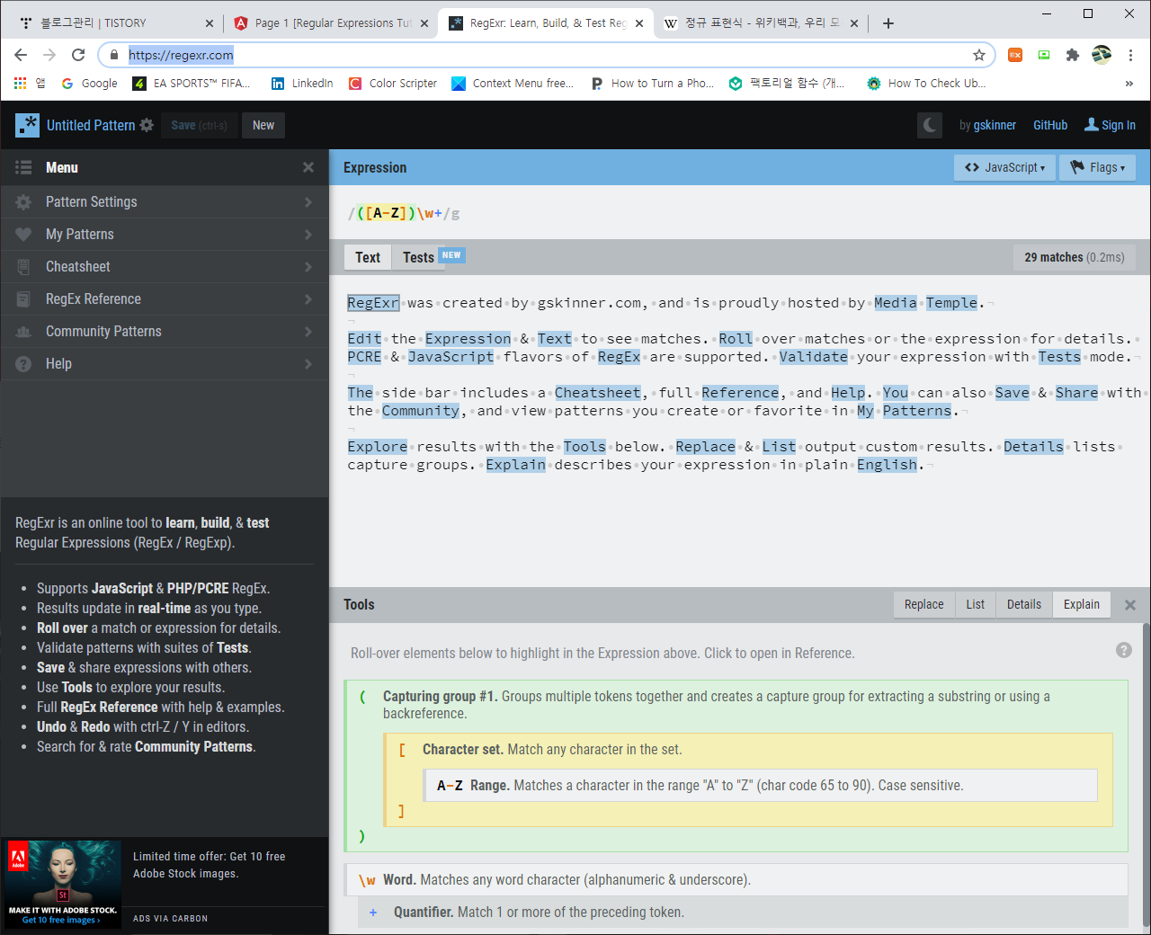Click the browser back arrow
Image resolution: width=1151 pixels, height=935 pixels.
click(21, 55)
